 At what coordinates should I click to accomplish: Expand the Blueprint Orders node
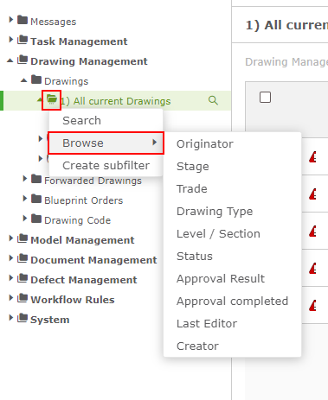[25, 199]
